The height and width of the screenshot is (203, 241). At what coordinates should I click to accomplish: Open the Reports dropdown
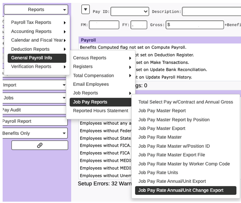click(x=36, y=9)
